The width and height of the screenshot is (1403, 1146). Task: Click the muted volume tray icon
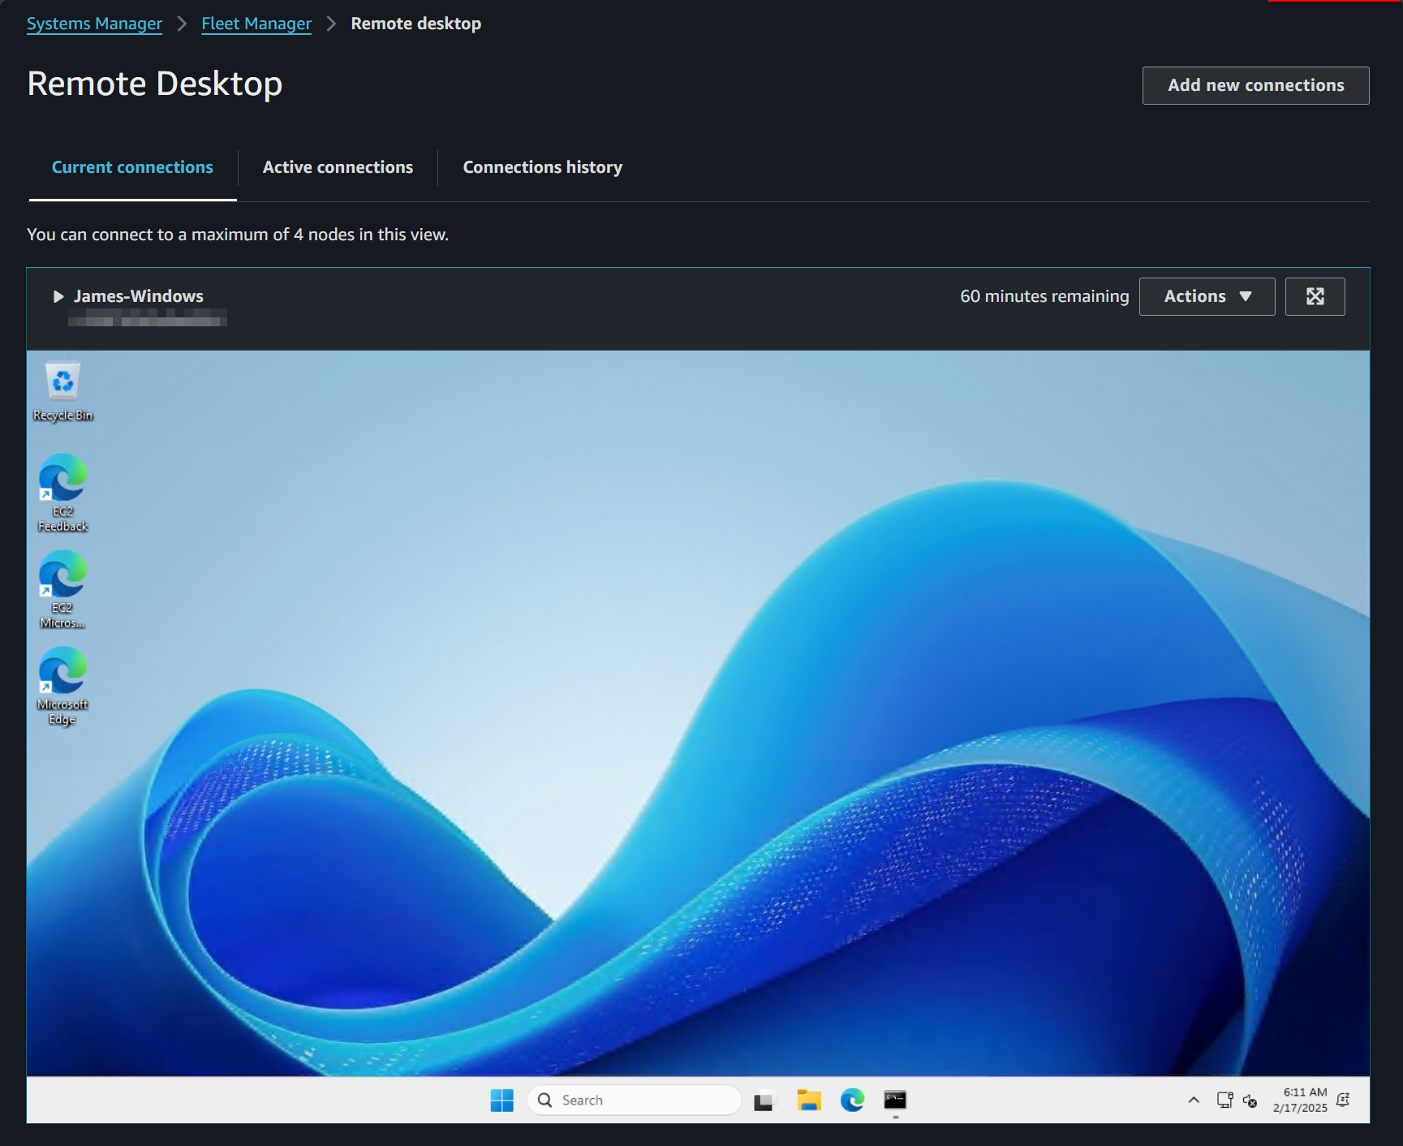point(1250,1101)
